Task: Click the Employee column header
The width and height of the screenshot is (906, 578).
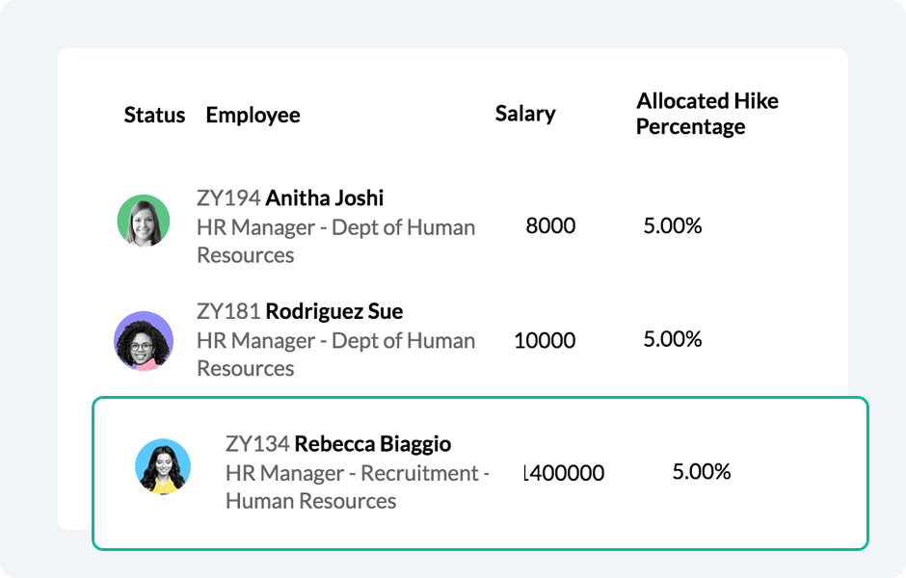Action: click(x=253, y=116)
